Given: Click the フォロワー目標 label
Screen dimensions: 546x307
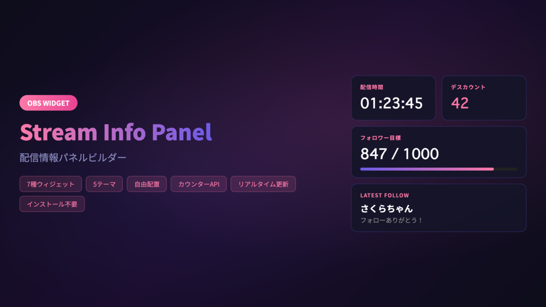Looking at the screenshot, I should pos(380,138).
